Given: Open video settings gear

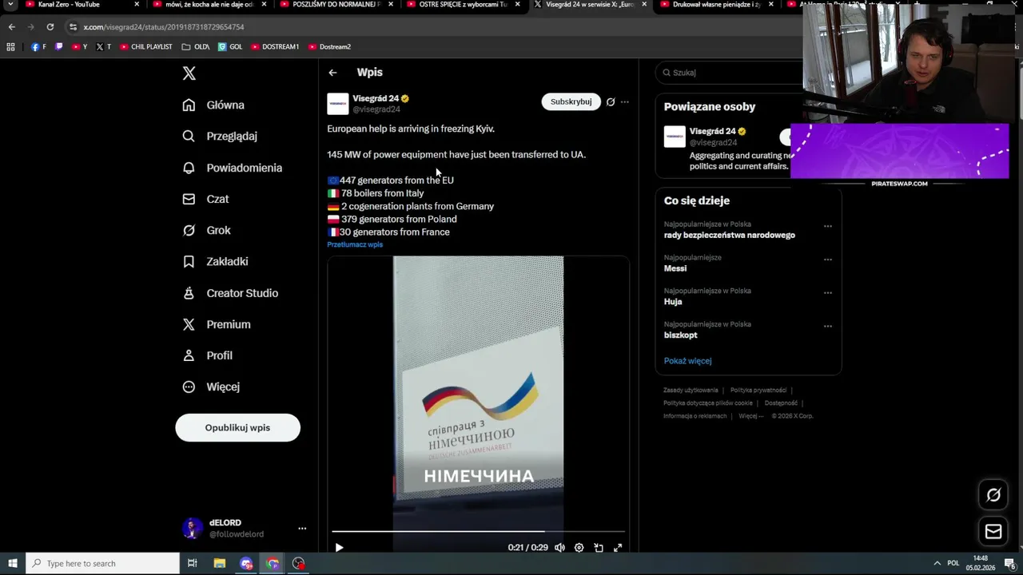Looking at the screenshot, I should pyautogui.click(x=579, y=548).
